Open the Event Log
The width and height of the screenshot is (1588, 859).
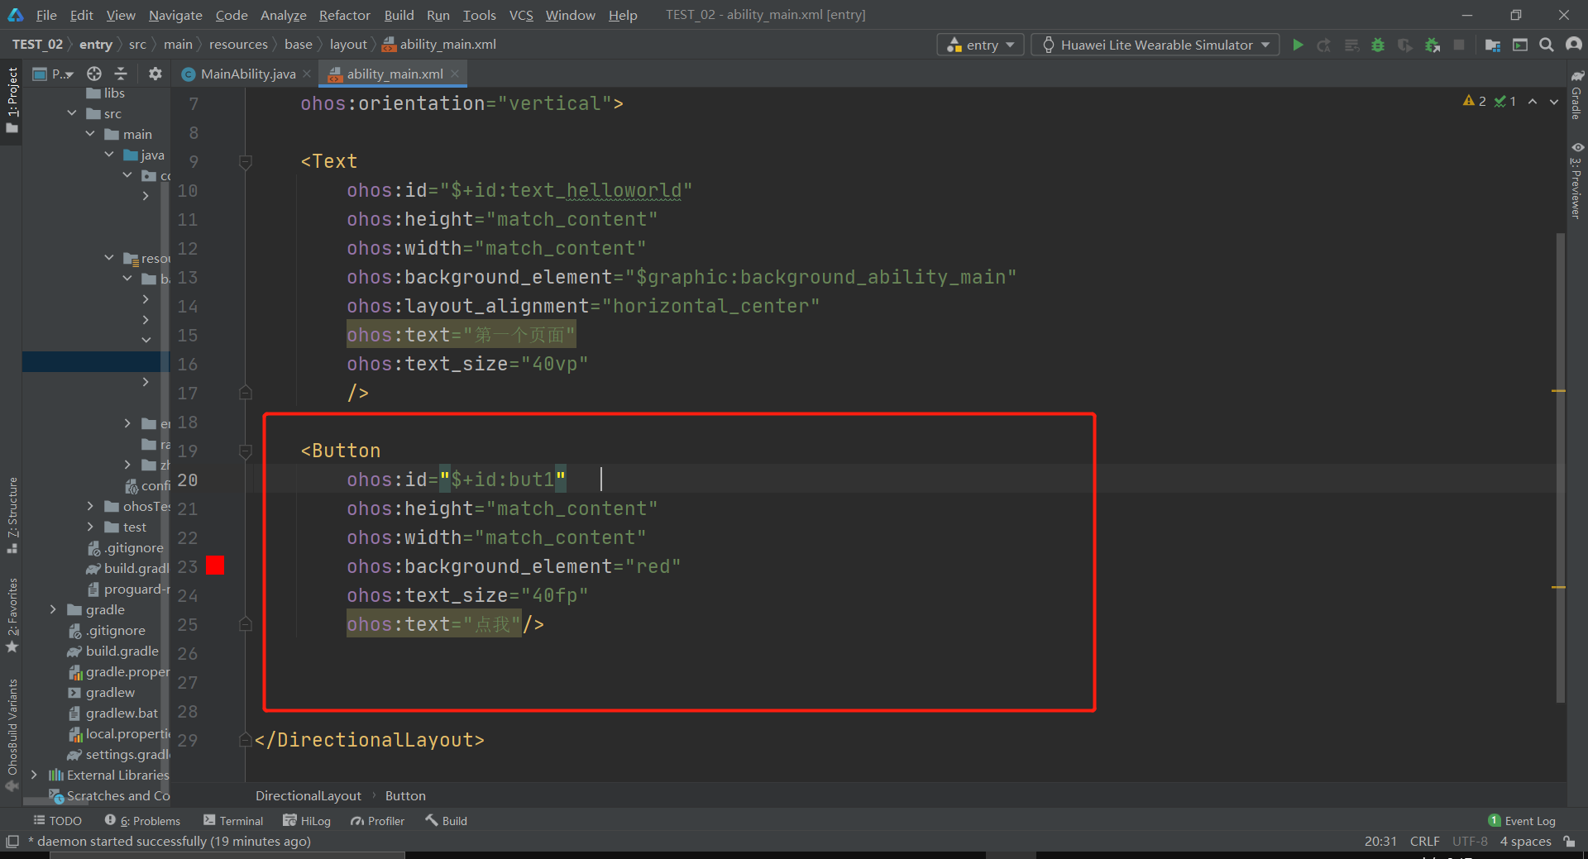pos(1522,821)
